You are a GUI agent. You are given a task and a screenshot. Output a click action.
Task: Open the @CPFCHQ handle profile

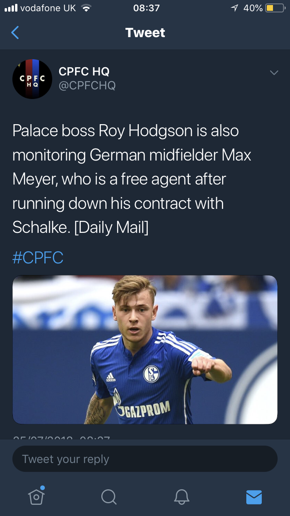tap(87, 85)
